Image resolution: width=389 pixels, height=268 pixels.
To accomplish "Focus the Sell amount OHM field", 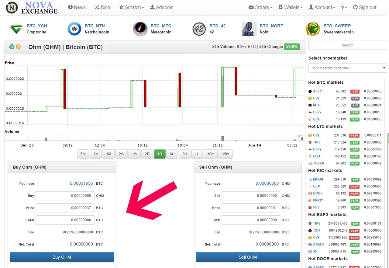I will 251,196.
